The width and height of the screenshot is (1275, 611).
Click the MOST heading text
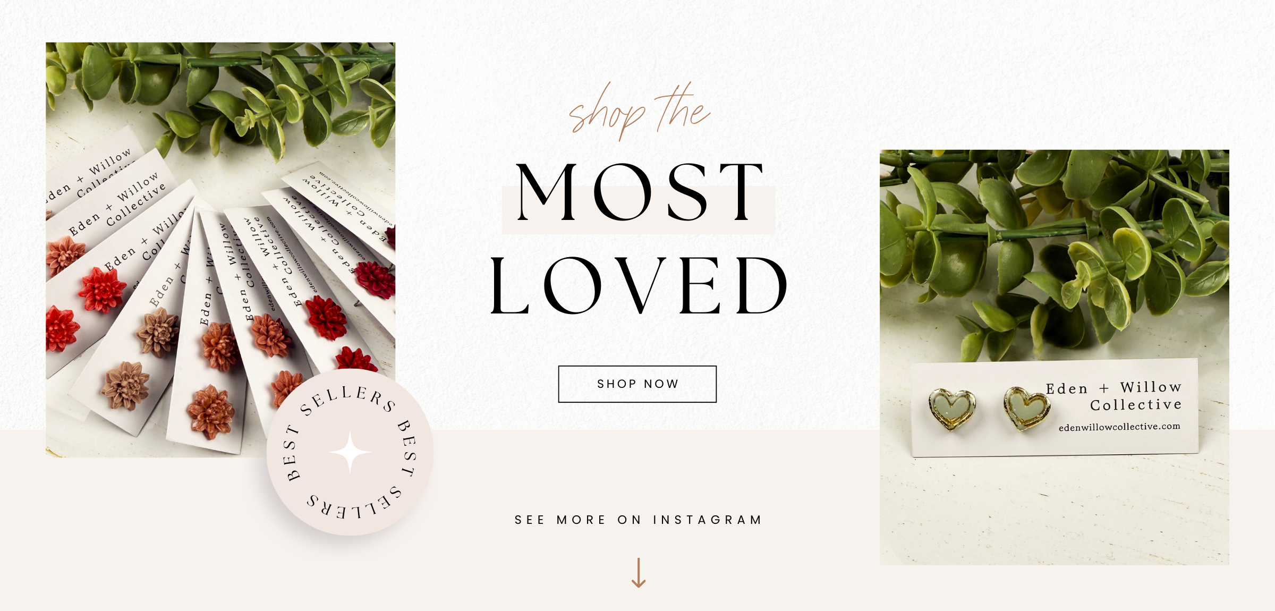tap(639, 192)
